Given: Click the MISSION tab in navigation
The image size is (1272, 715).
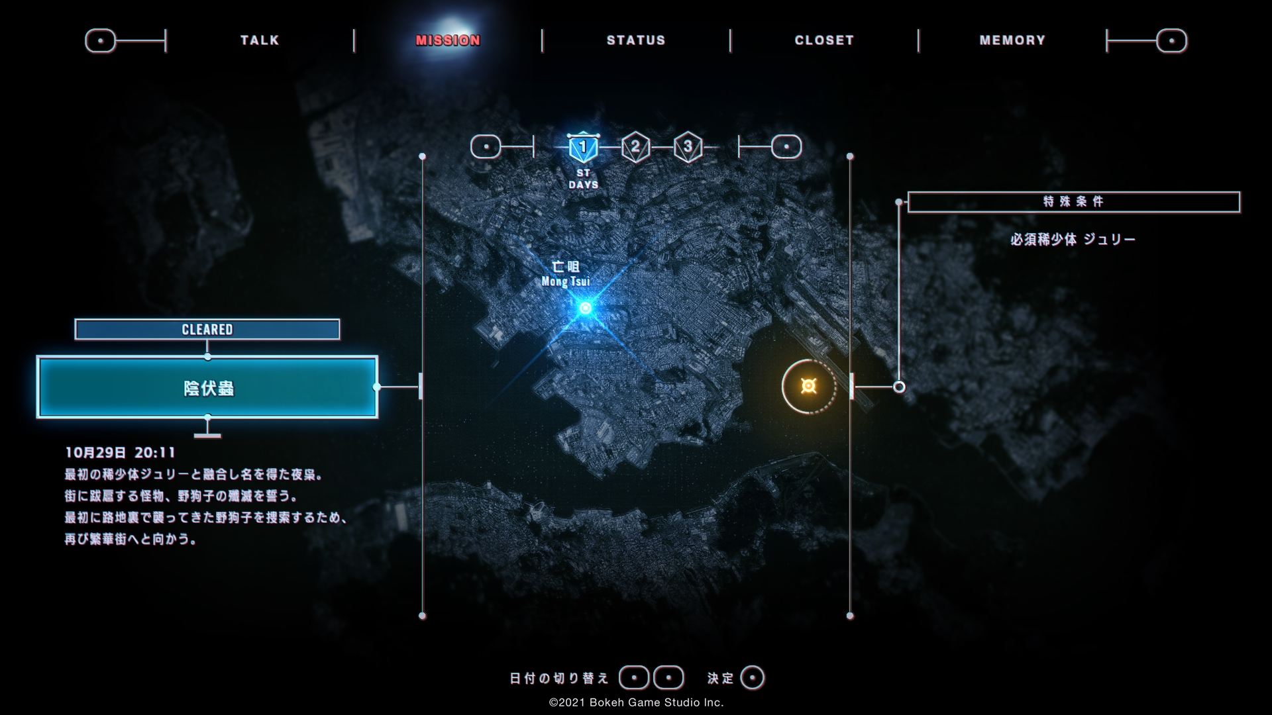Looking at the screenshot, I should [x=447, y=39].
